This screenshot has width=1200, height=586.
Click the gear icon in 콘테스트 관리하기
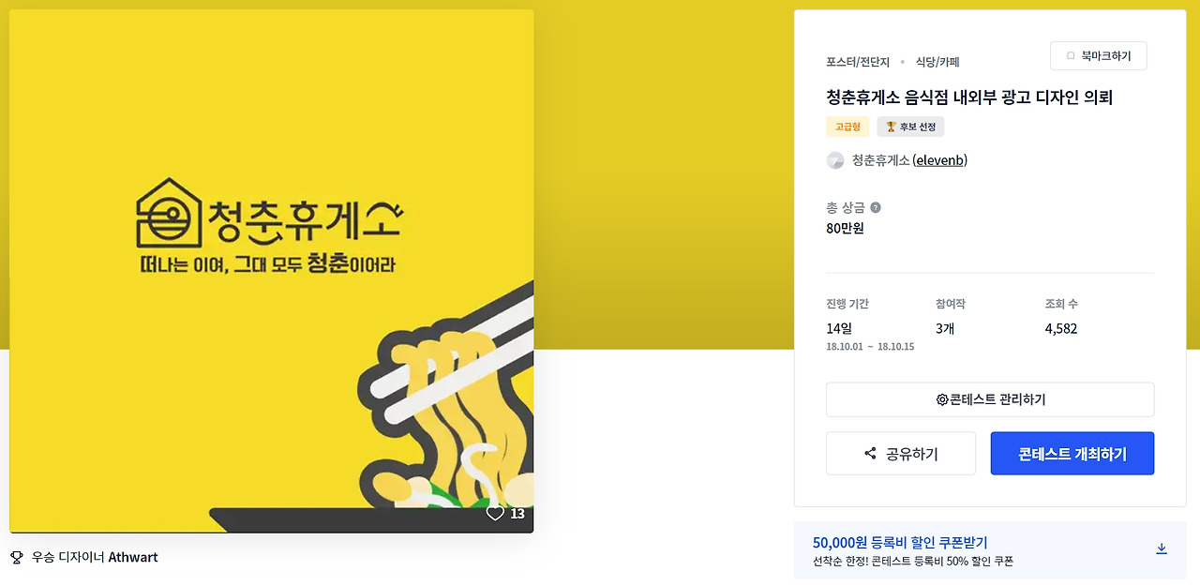click(x=942, y=399)
